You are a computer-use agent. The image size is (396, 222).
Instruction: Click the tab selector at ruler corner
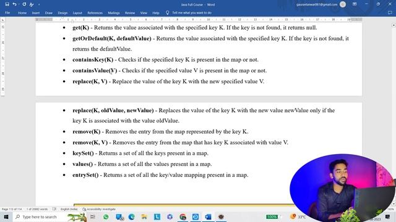click(x=2, y=20)
